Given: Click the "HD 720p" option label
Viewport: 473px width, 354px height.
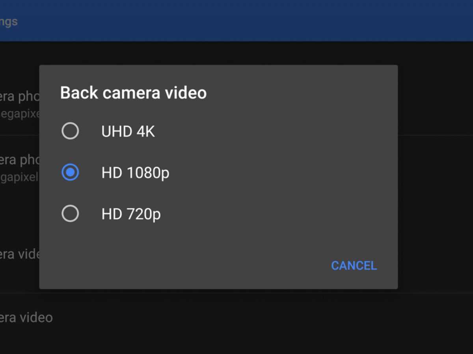Looking at the screenshot, I should pos(131,214).
